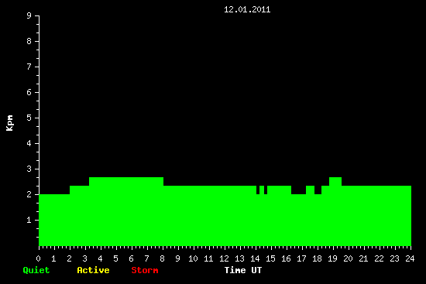Click the hour 19 tick label
The image size is (426, 284).
click(332, 258)
